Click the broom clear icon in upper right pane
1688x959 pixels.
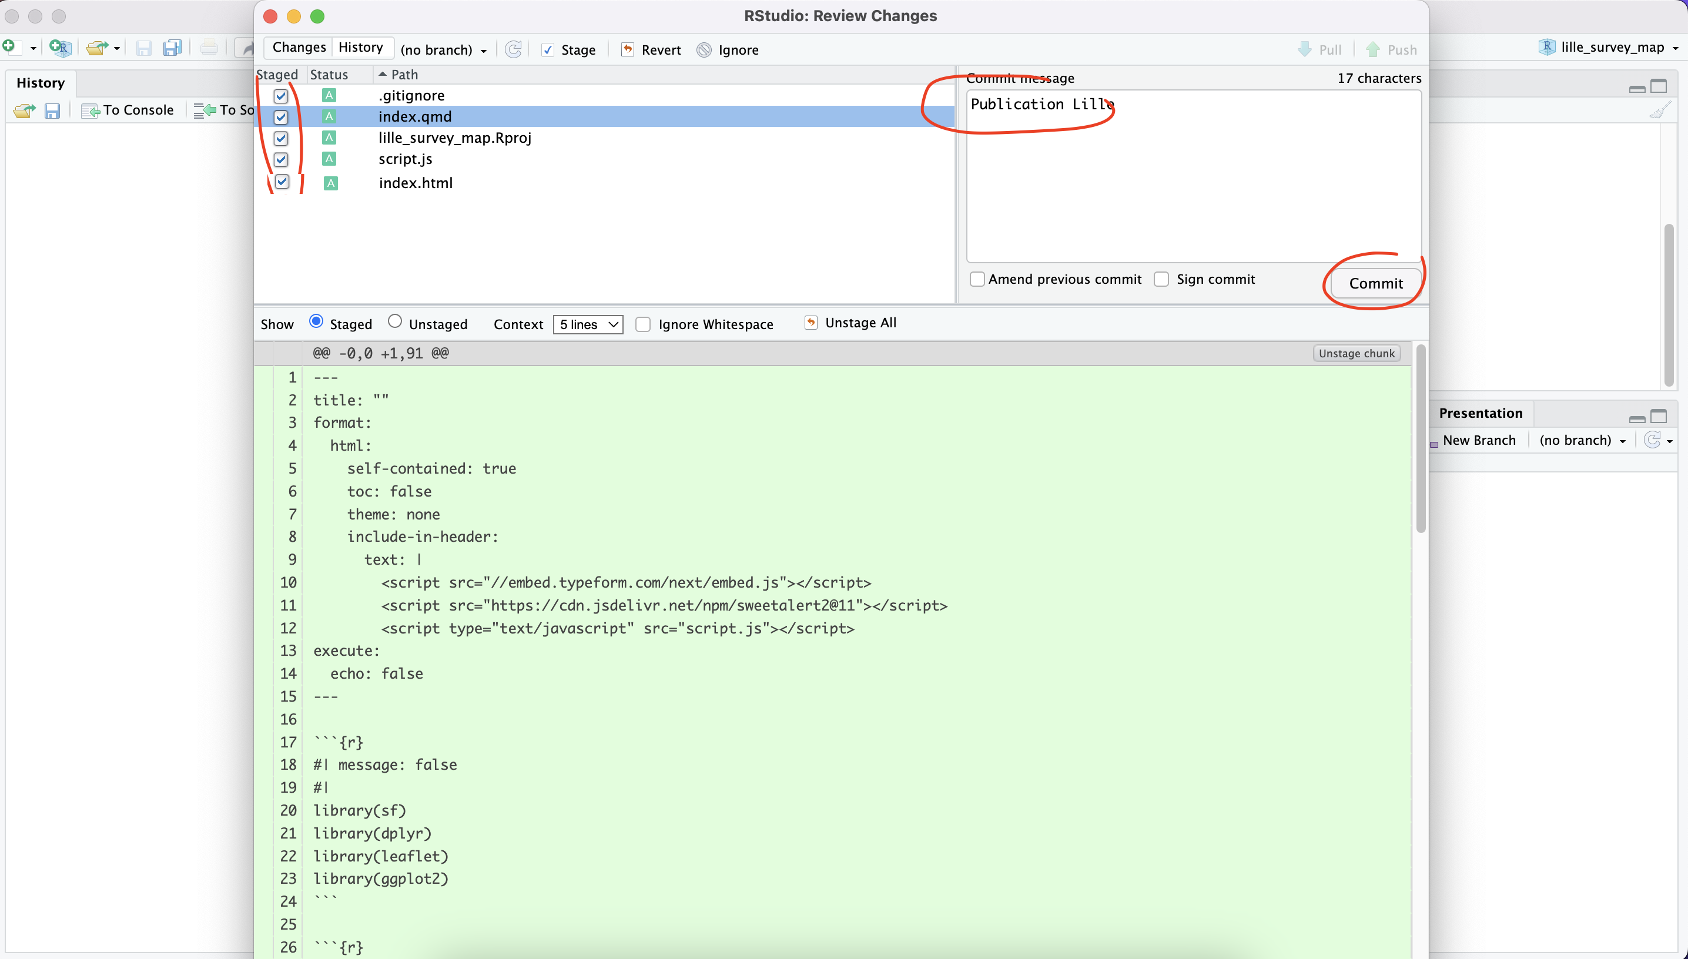pos(1660,110)
